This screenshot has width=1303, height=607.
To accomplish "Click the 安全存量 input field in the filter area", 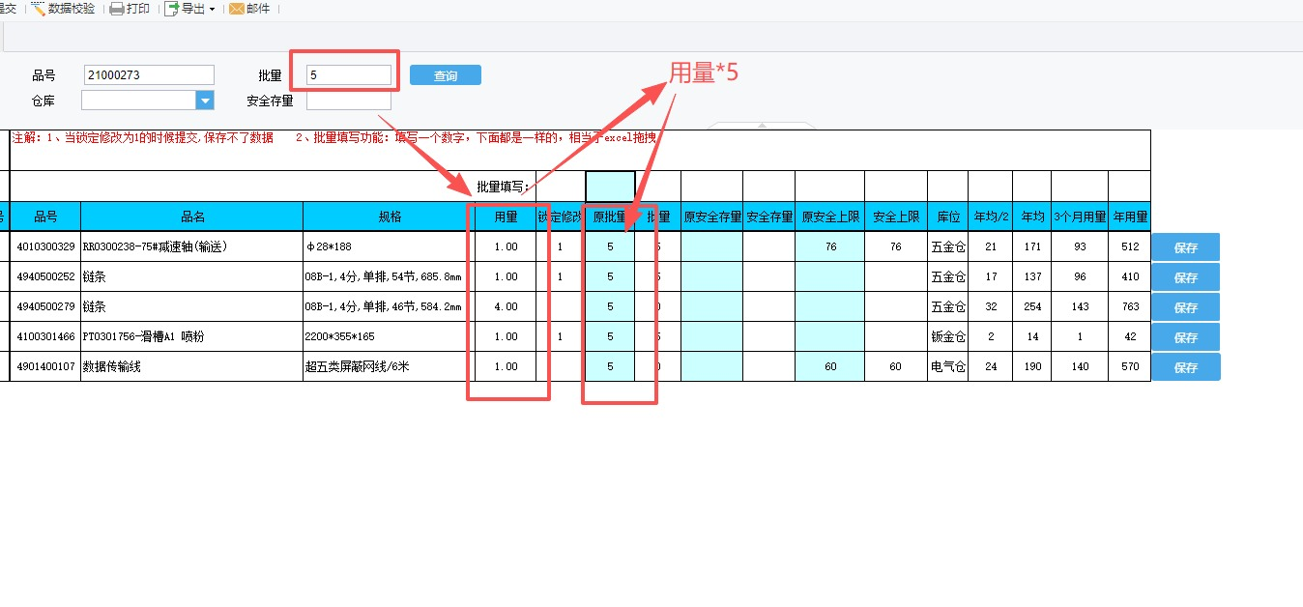I will point(348,101).
